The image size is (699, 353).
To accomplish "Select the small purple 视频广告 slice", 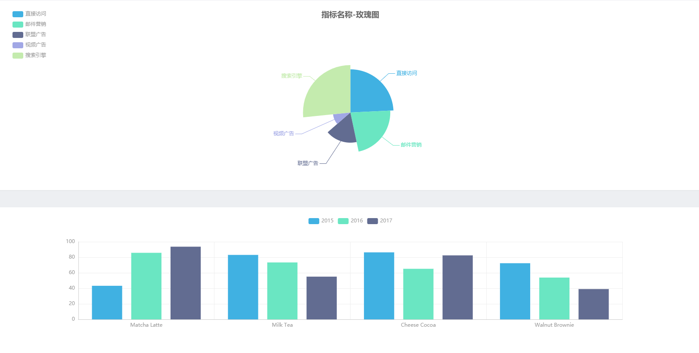I will pyautogui.click(x=341, y=117).
